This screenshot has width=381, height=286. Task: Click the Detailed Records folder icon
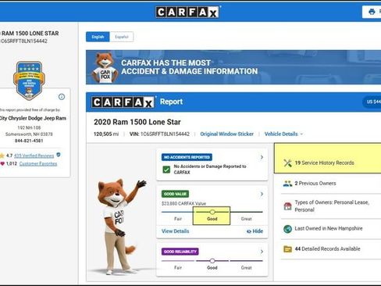[x=287, y=249]
